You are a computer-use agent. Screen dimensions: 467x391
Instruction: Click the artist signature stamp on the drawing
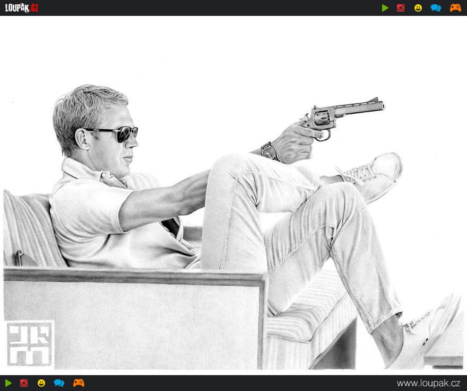click(x=30, y=343)
